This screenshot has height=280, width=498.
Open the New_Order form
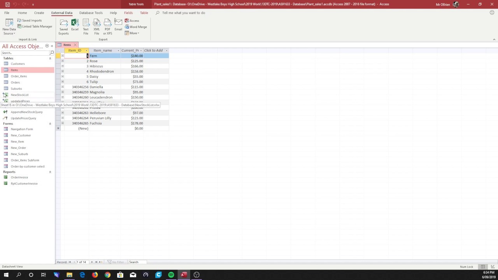tap(18, 148)
